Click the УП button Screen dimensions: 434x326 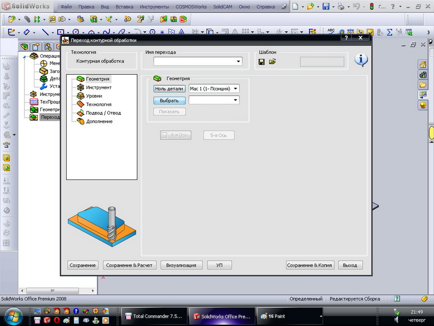pyautogui.click(x=219, y=265)
